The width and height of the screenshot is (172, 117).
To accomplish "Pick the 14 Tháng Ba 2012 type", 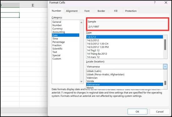I will 124,54.
